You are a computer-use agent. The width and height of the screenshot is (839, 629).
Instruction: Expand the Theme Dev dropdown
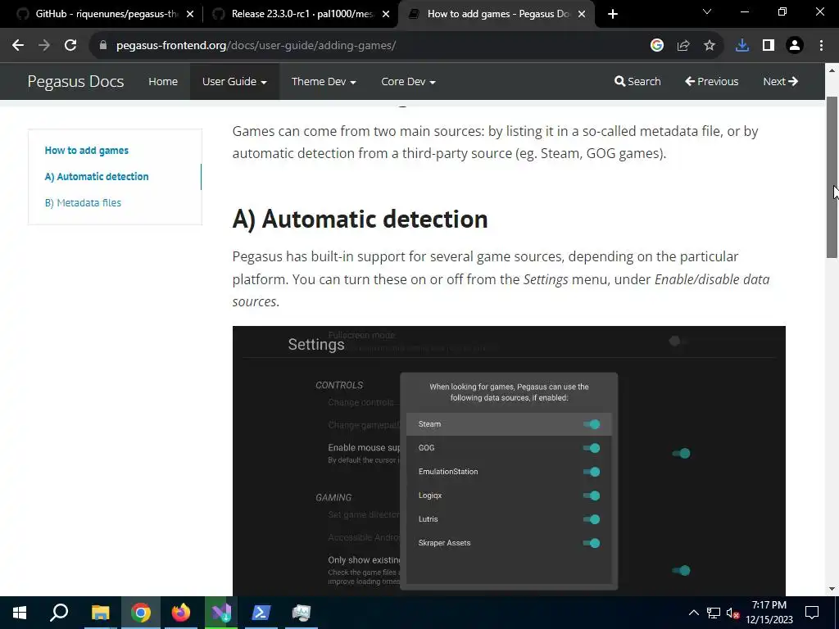pyautogui.click(x=324, y=81)
